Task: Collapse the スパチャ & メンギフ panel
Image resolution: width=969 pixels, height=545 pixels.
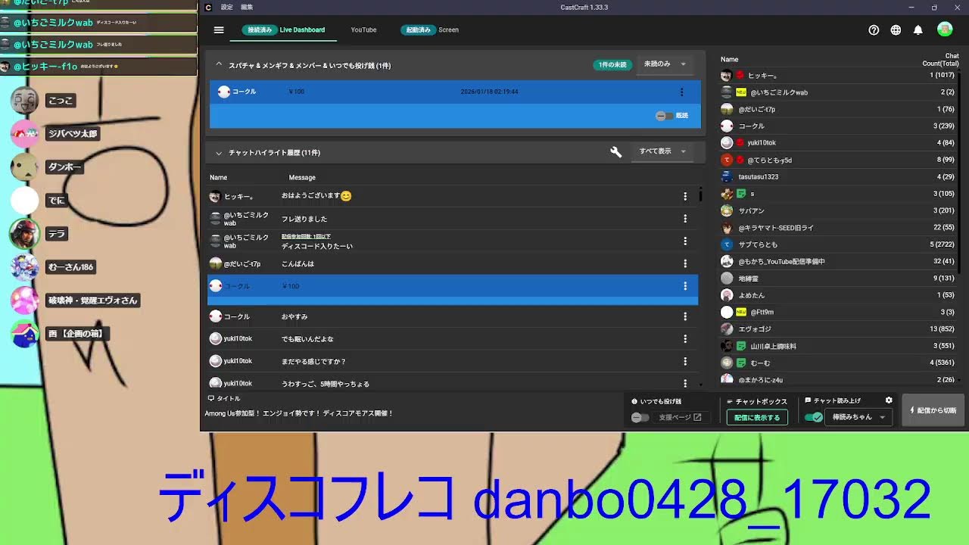Action: 219,65
